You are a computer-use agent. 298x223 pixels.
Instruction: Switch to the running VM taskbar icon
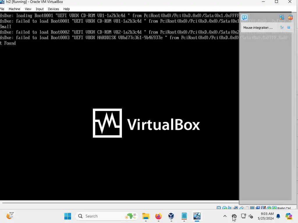(197, 216)
